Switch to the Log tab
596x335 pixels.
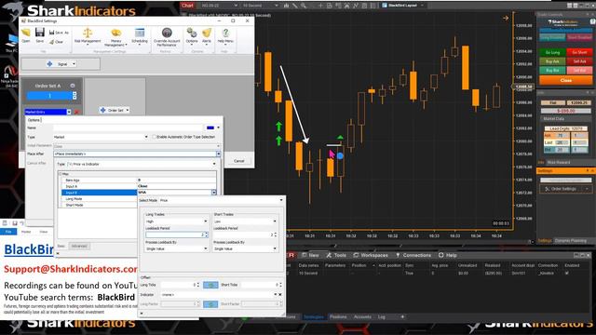381,316
